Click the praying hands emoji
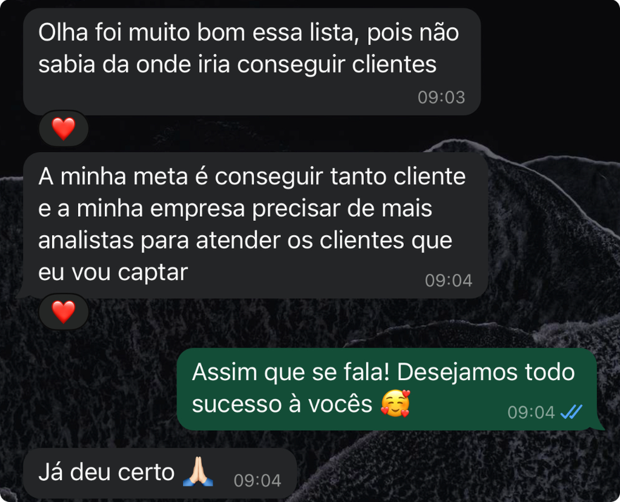This screenshot has width=620, height=502. click(198, 471)
